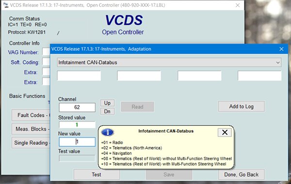This screenshot has height=184, width=291.
Task: Open the Infotainment CAN-Databus channel dropdown
Action: pos(169,62)
